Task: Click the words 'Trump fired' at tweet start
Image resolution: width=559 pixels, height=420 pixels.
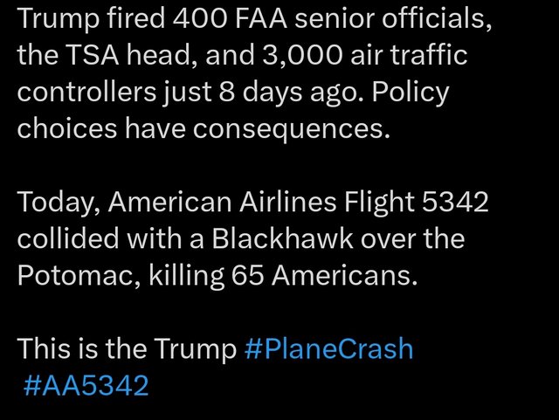Action: 91,18
